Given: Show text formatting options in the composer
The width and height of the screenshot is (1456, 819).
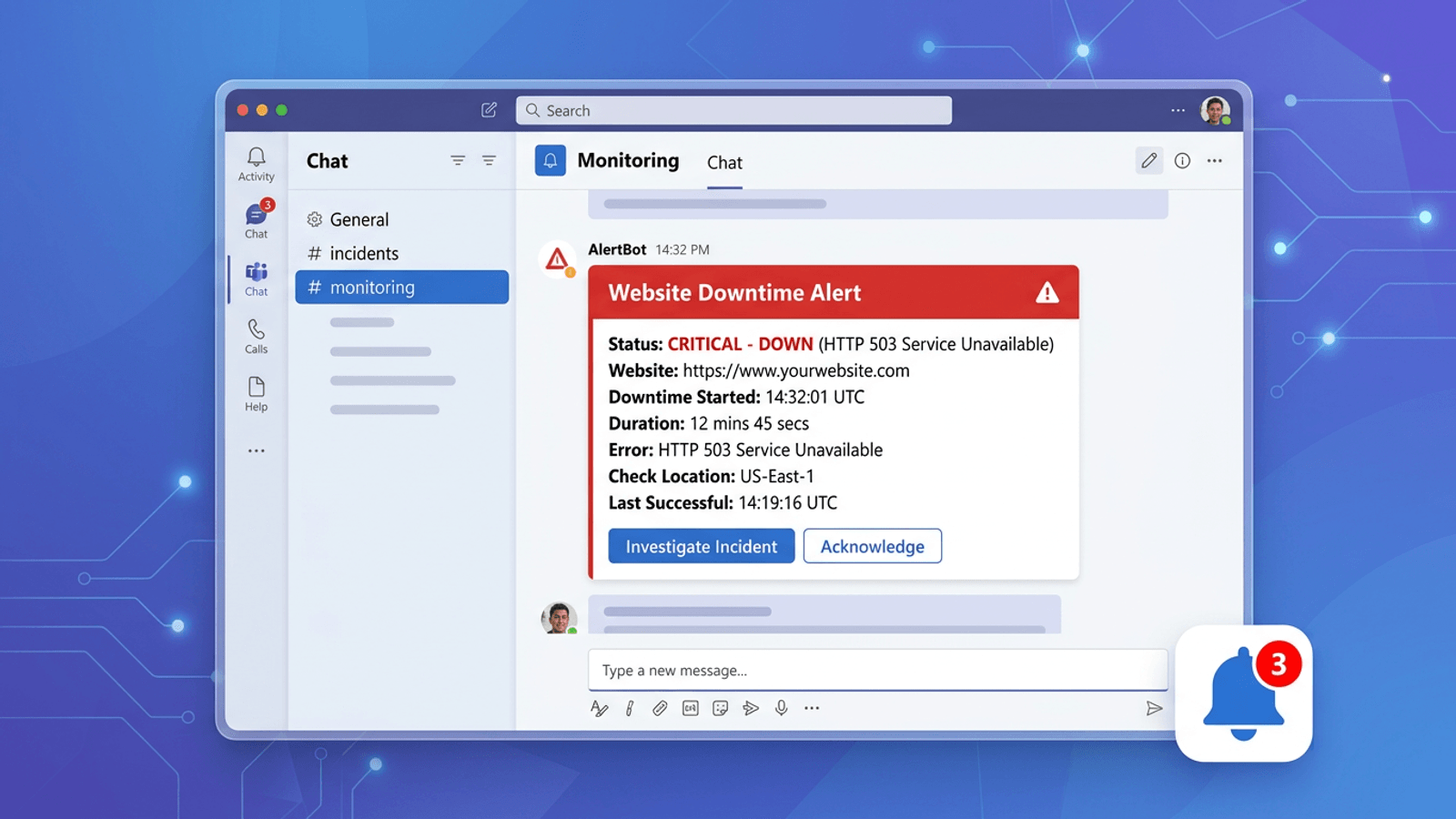Looking at the screenshot, I should pyautogui.click(x=599, y=708).
